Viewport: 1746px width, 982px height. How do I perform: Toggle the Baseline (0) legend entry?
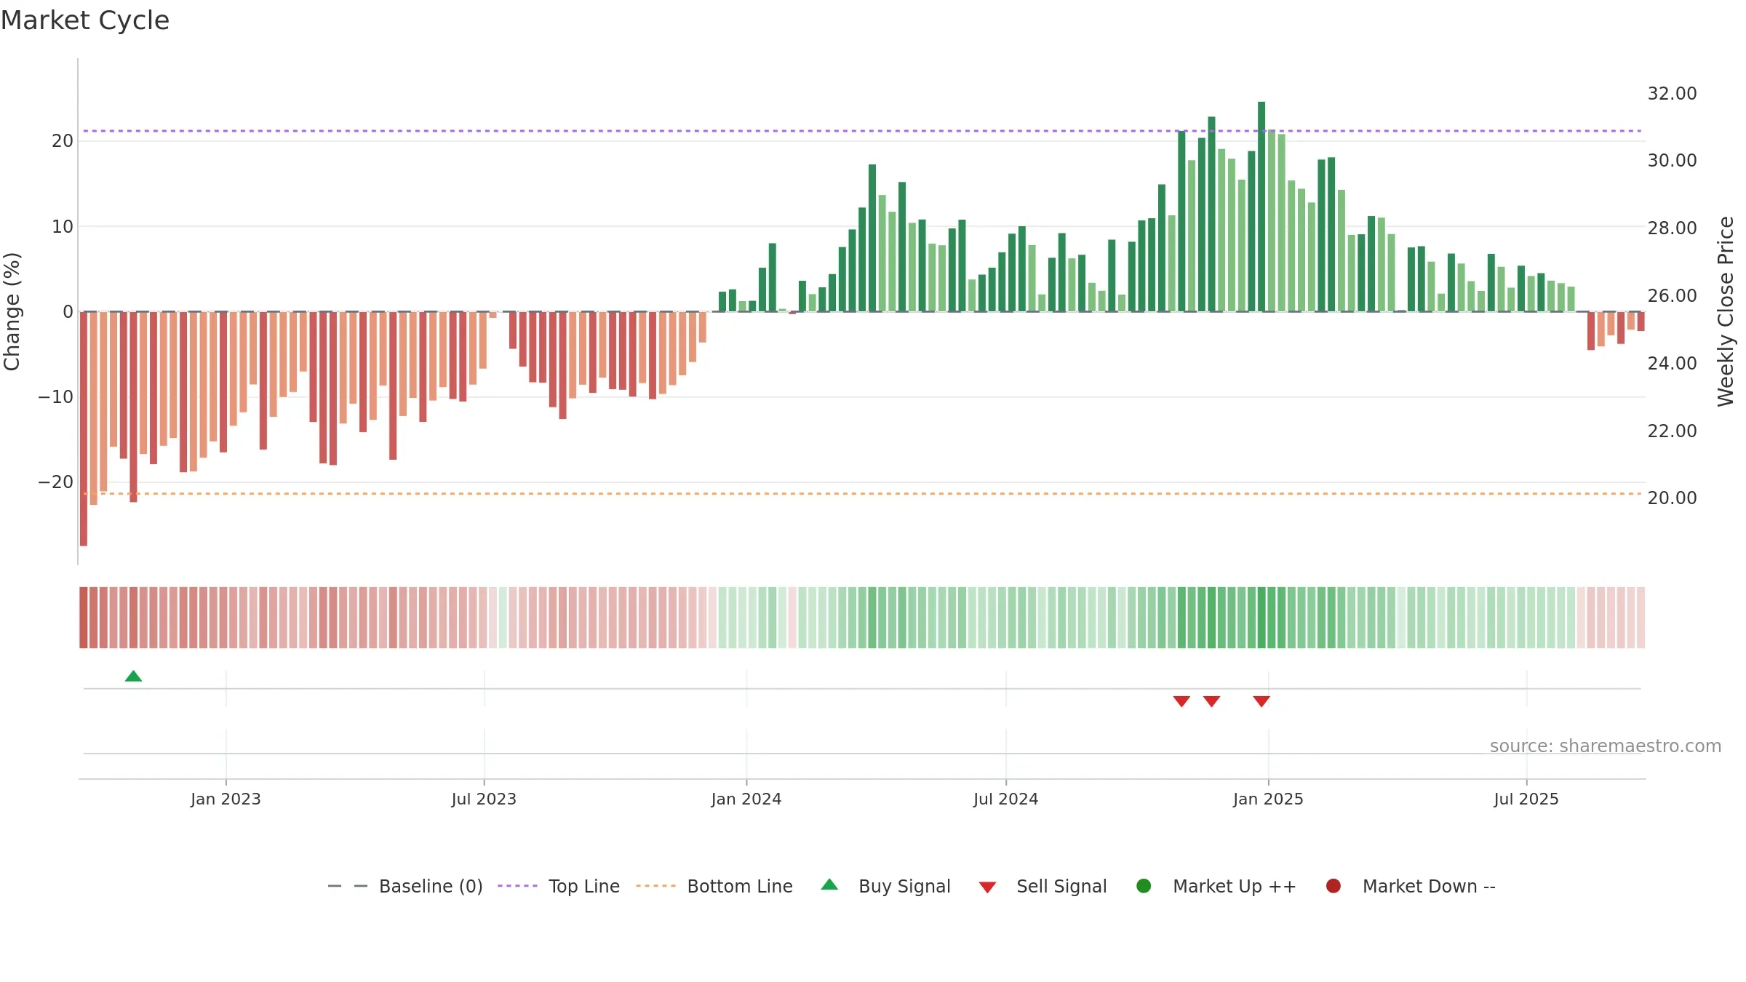point(405,886)
